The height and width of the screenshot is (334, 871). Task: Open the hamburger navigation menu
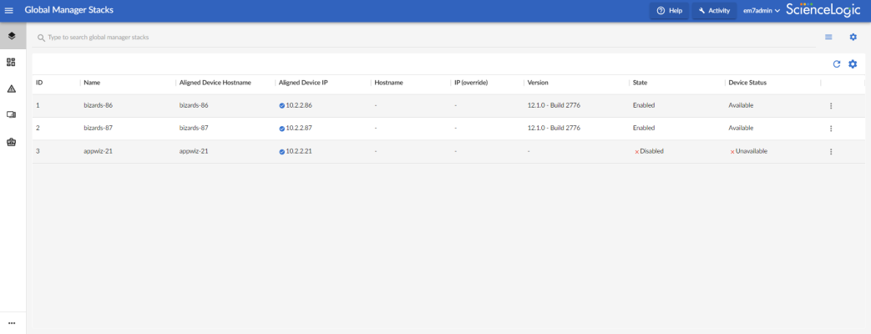tap(10, 11)
